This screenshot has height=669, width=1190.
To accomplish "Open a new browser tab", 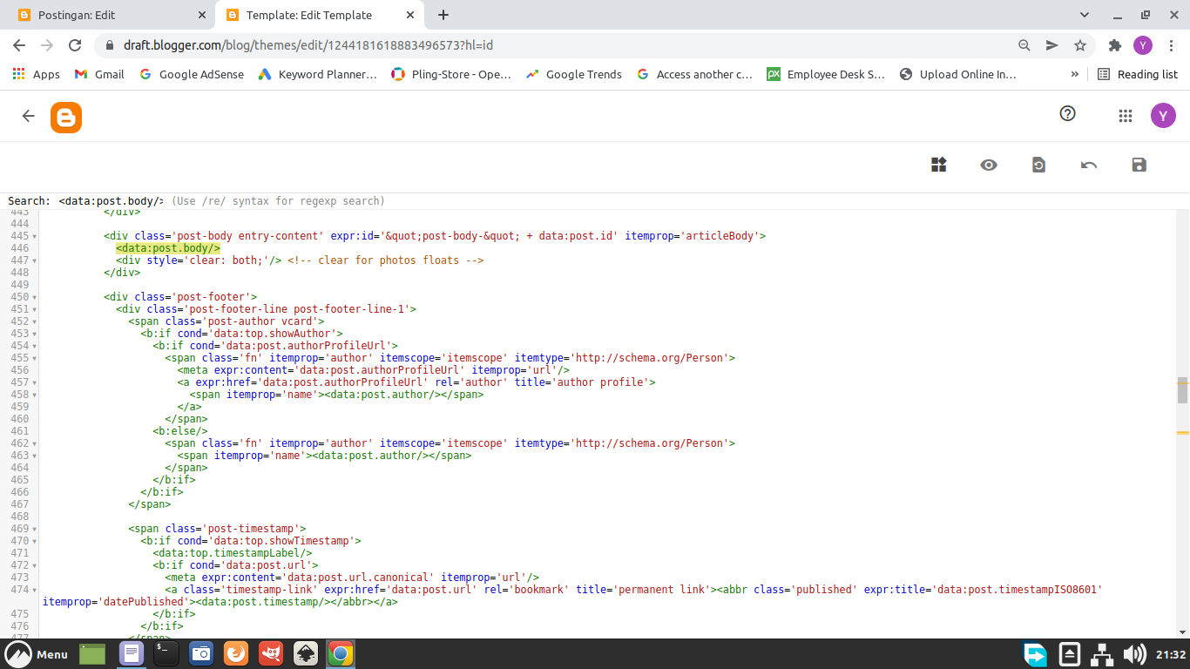I will point(443,15).
